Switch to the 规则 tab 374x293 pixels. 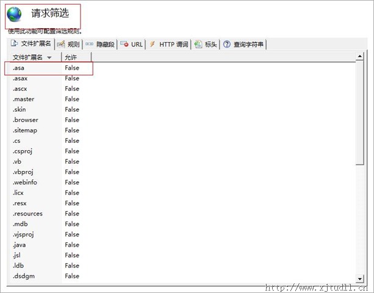click(x=73, y=44)
